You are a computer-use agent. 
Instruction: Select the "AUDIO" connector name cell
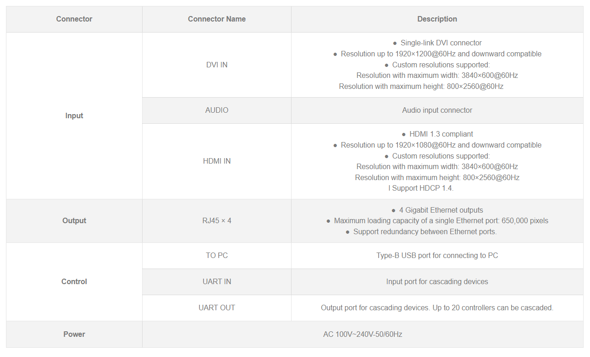pyautogui.click(x=217, y=110)
